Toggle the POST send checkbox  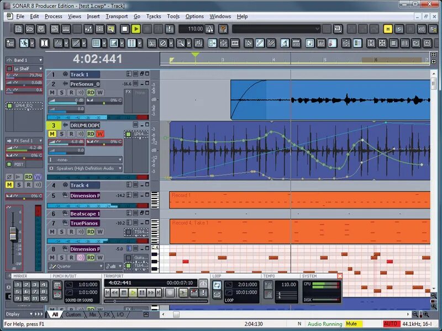pos(9,164)
